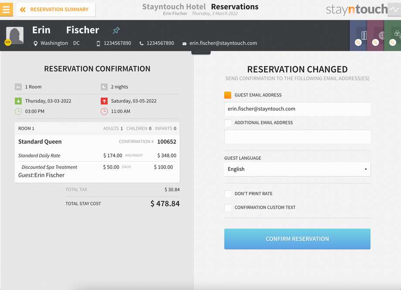Enable the Additional Email Address checkbox
Image resolution: width=401 pixels, height=290 pixels.
tap(228, 123)
